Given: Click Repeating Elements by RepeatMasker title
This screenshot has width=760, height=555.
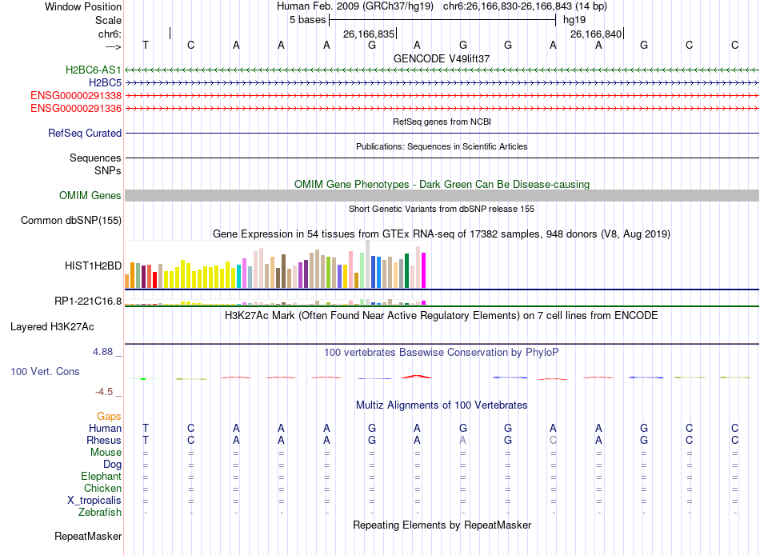Looking at the screenshot, I should [442, 525].
